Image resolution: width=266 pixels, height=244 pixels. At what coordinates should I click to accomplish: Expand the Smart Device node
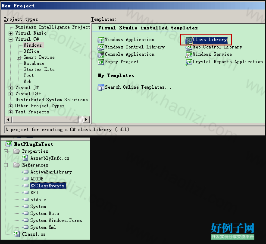(x=19, y=58)
